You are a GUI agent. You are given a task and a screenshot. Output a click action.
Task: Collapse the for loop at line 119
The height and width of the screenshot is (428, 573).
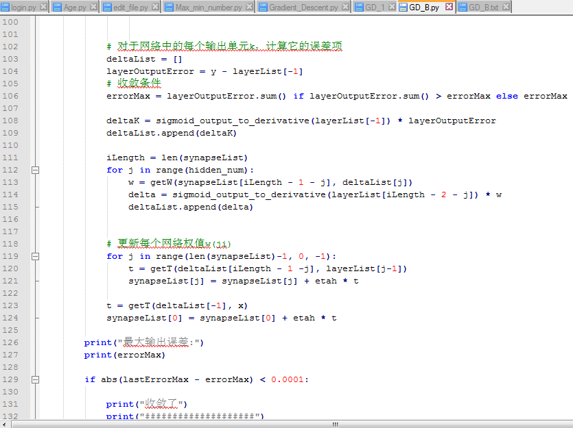[x=35, y=256]
